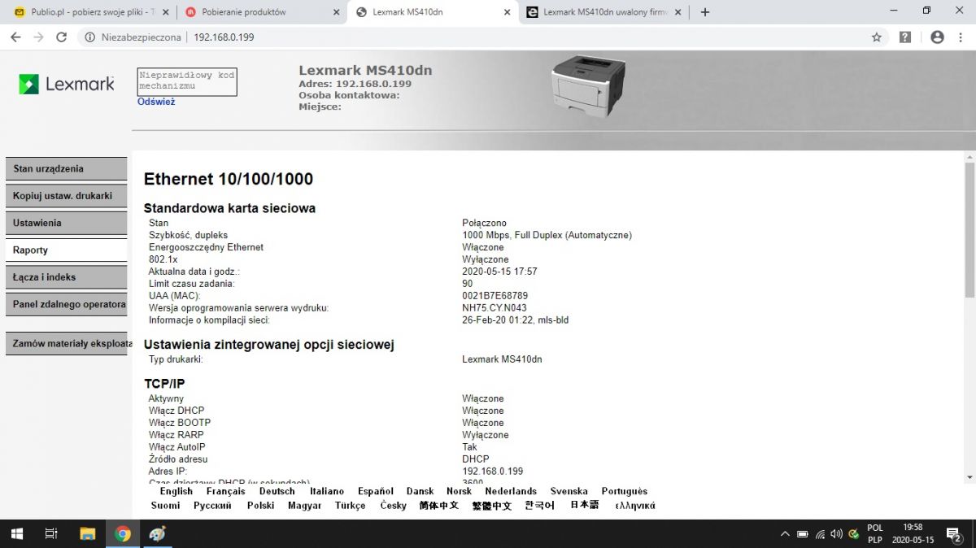Open the notification center icon

tap(954, 534)
